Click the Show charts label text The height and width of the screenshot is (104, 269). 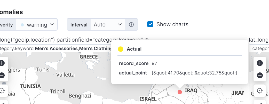172,24
